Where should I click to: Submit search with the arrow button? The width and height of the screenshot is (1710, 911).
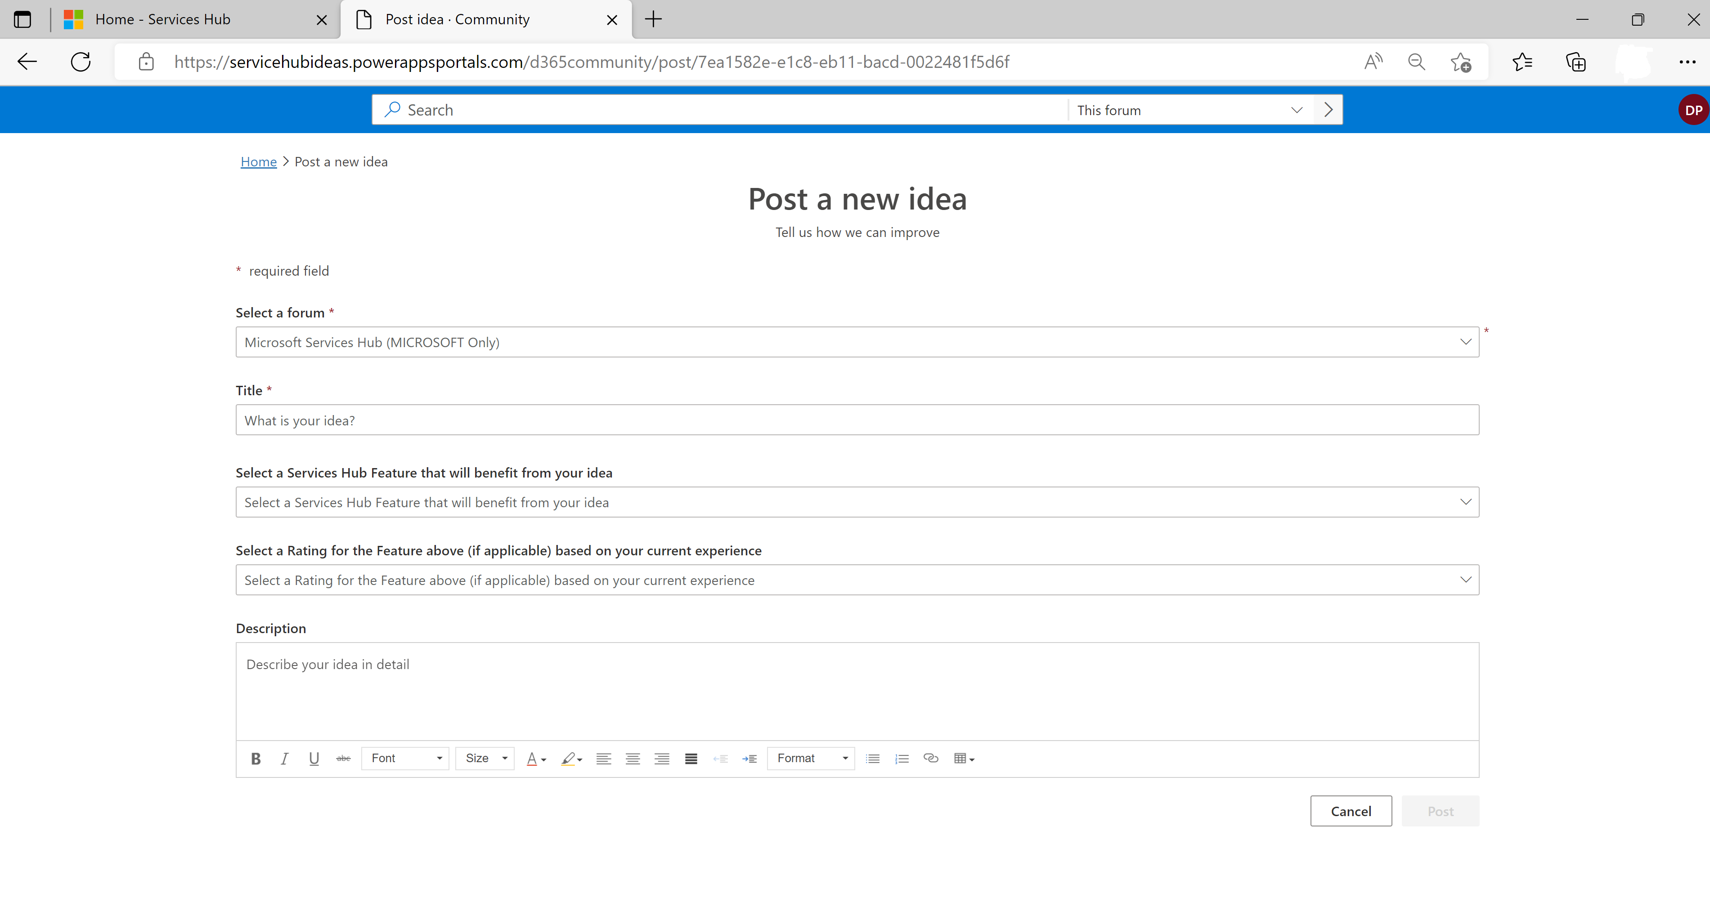[1329, 110]
